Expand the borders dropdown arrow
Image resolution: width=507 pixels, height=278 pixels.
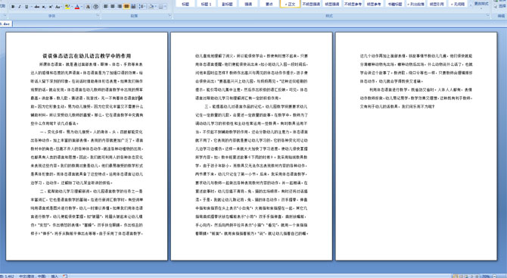[x=165, y=6]
